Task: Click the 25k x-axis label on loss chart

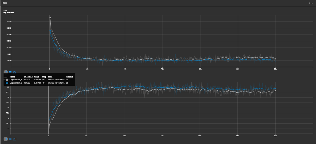Action: tap(238, 69)
